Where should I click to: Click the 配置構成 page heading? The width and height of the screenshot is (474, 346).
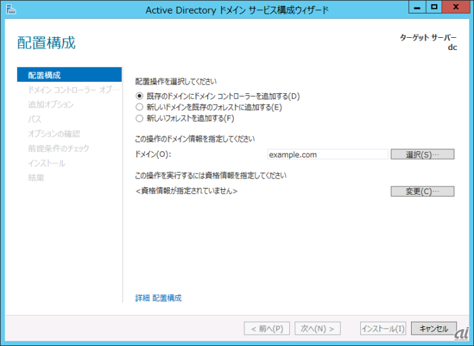pyautogui.click(x=46, y=43)
